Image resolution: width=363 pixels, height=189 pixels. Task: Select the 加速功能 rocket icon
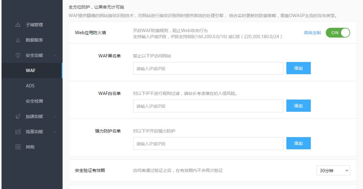coord(17,116)
